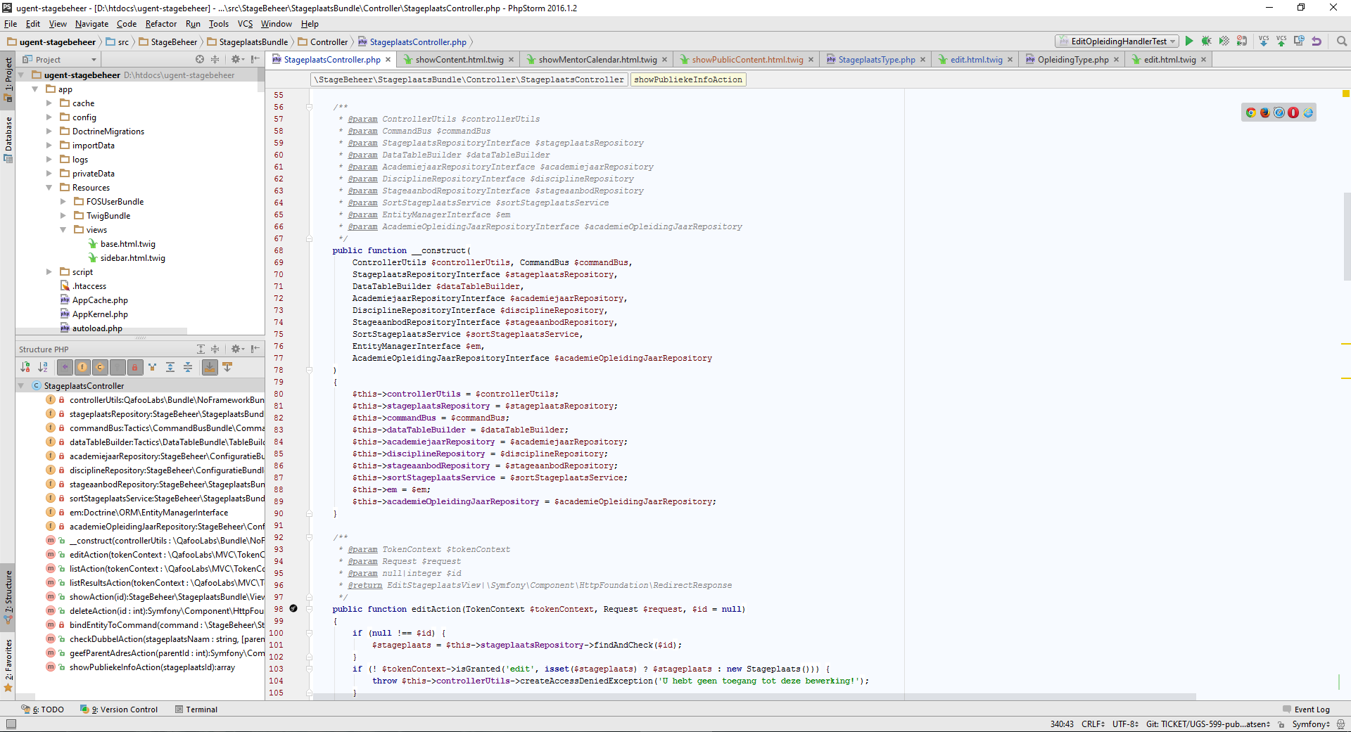Start debugging with the green bug icon

[1206, 41]
